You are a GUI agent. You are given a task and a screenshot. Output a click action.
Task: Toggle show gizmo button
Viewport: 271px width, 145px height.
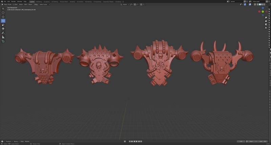[x=245, y=4]
